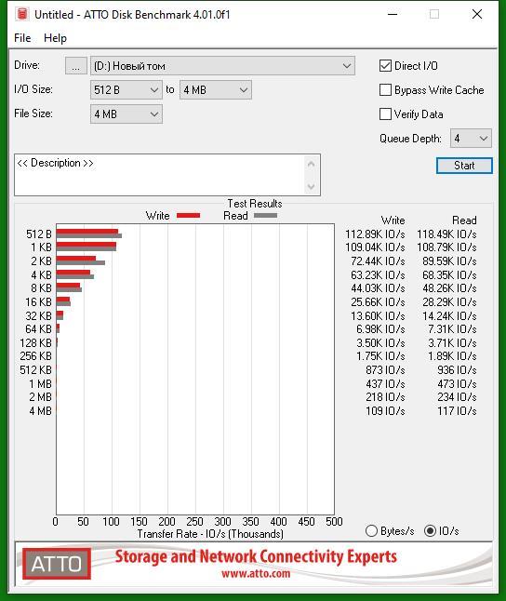Open the 4 MB maximum I/O size dropdown
Image resolution: width=506 pixels, height=601 pixels.
tap(216, 90)
